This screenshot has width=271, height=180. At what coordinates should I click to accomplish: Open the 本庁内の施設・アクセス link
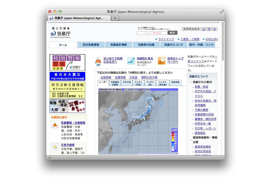click(205, 94)
